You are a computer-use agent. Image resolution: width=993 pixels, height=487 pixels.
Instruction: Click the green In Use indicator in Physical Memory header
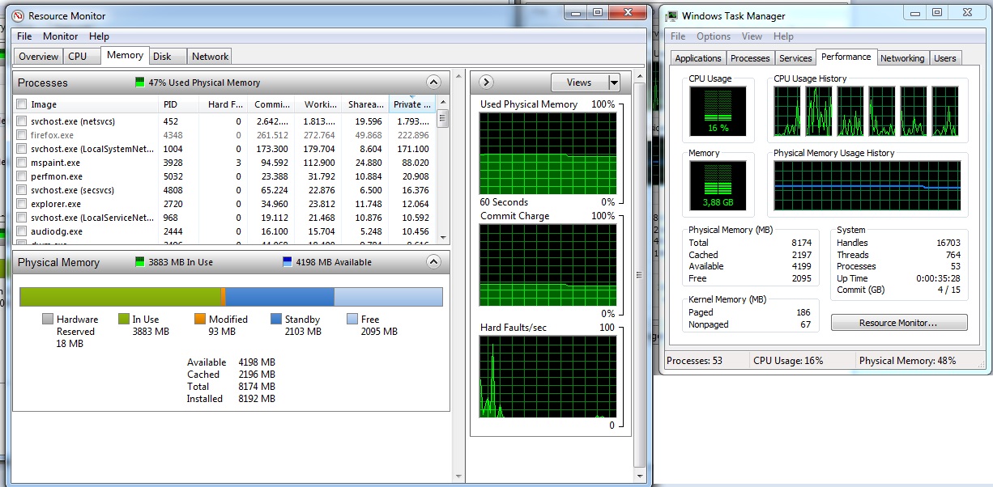(140, 262)
